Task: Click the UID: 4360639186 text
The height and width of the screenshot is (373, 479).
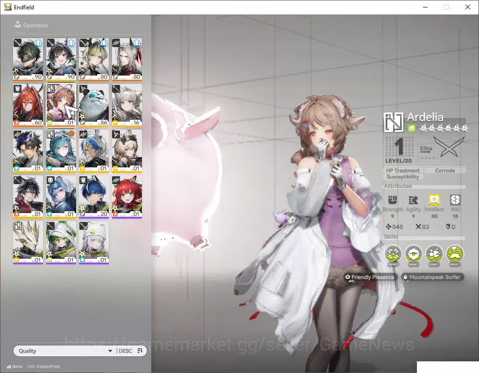Action: (43, 366)
